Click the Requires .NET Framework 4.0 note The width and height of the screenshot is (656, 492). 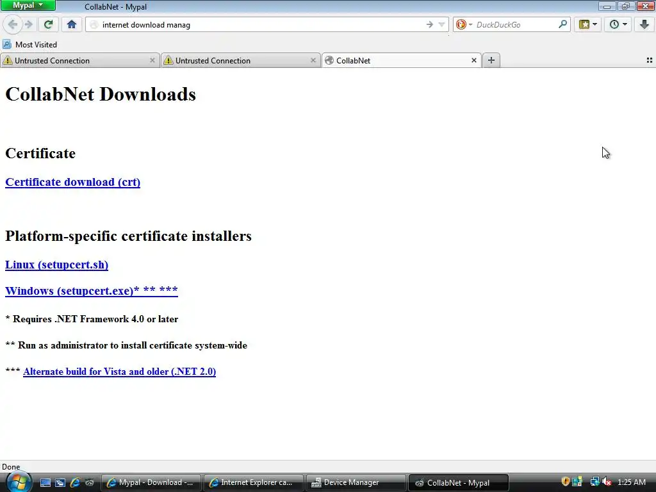tap(92, 319)
